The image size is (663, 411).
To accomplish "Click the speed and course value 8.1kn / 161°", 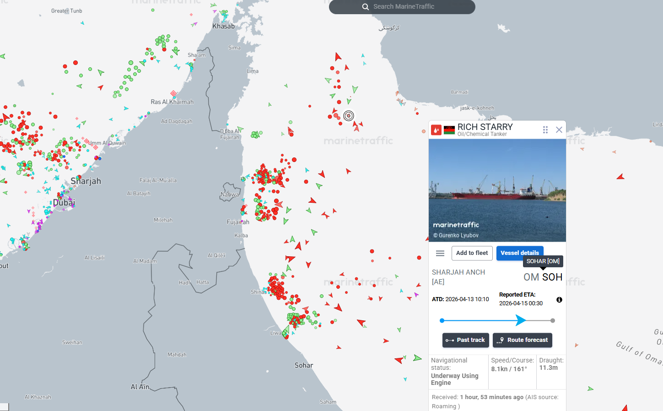I will 509,369.
